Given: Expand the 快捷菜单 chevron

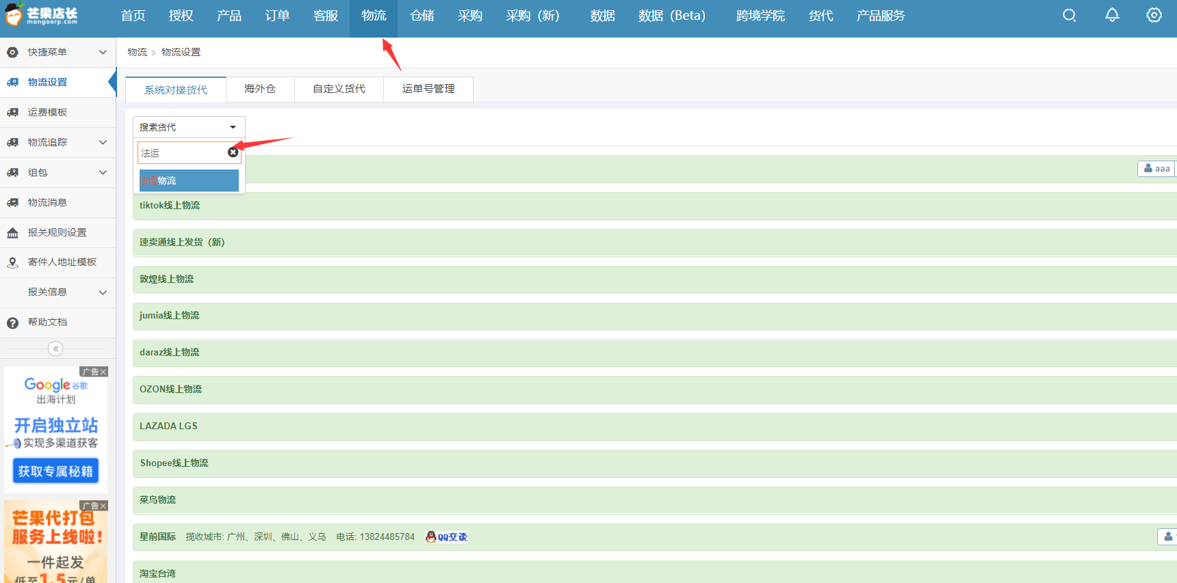Looking at the screenshot, I should pos(103,52).
